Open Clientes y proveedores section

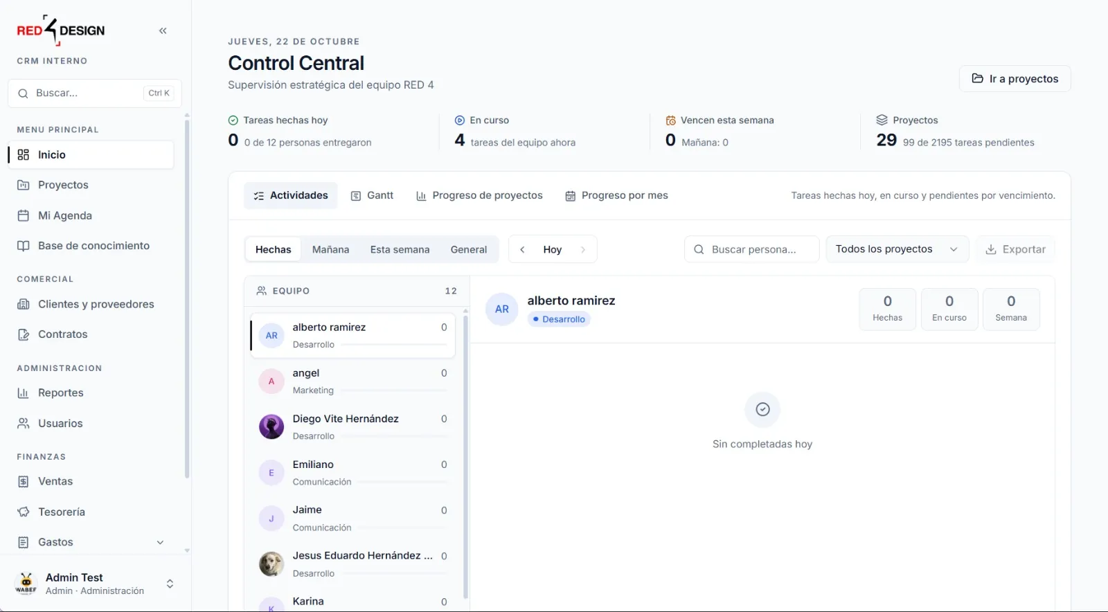pyautogui.click(x=91, y=304)
